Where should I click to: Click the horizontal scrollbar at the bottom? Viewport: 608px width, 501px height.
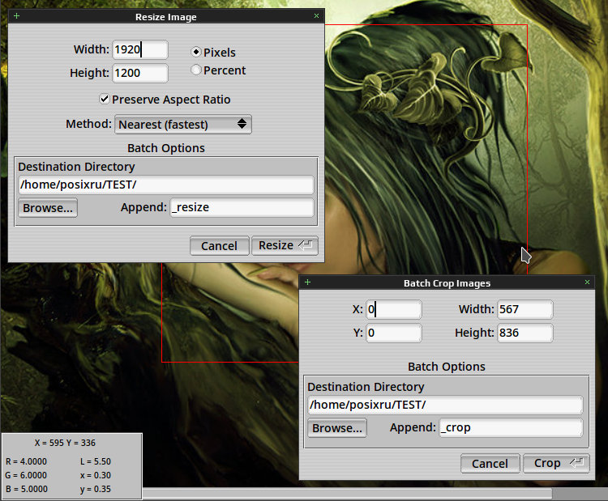(x=347, y=493)
